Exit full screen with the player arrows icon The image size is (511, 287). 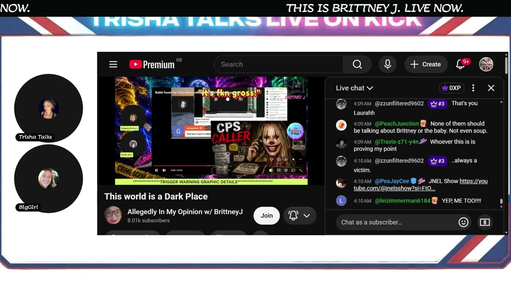click(300, 170)
